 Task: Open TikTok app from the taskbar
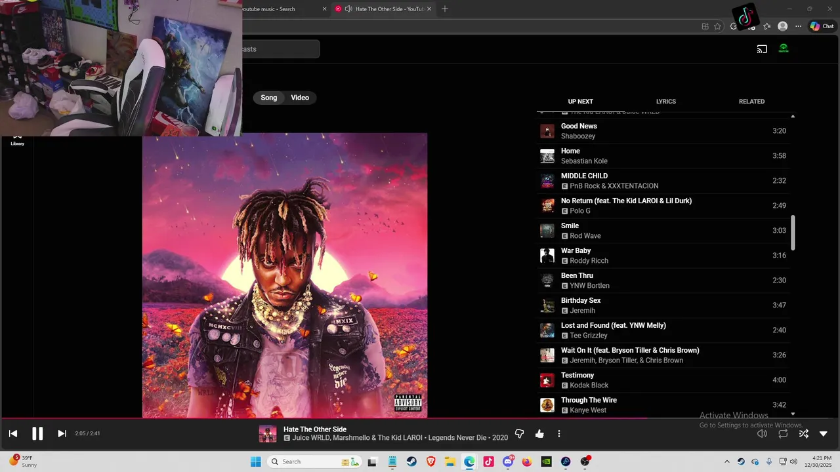coord(488,462)
